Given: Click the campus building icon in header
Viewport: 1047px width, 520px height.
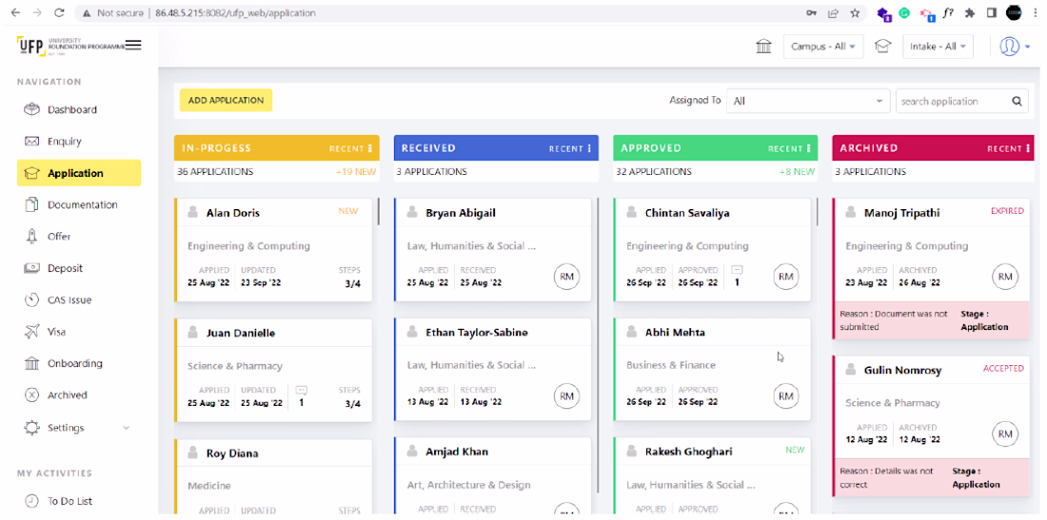Looking at the screenshot, I should point(764,47).
